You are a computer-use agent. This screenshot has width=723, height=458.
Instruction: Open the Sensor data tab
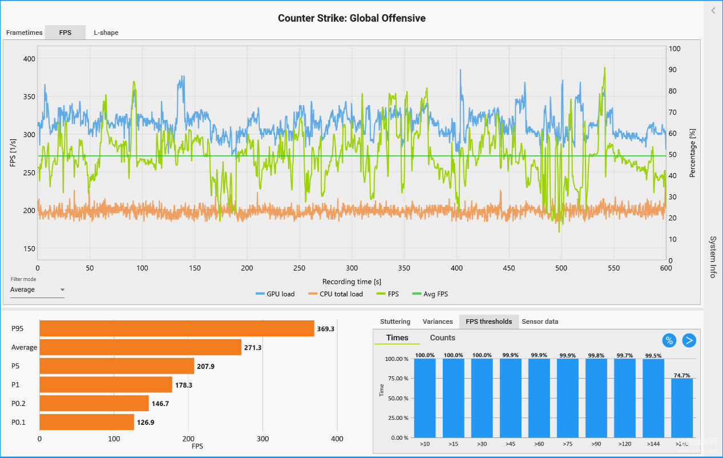click(x=540, y=322)
